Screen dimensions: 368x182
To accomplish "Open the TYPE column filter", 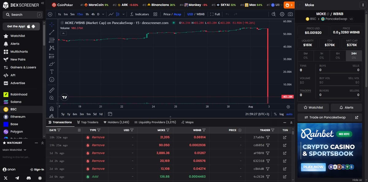I will pos(99,130).
